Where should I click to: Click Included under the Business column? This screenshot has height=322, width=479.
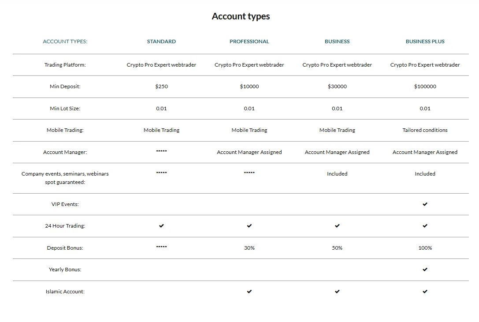(337, 174)
